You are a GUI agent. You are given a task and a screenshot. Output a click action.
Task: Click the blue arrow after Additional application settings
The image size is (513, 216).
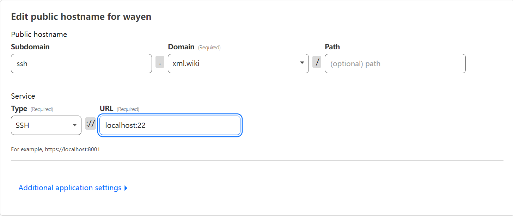tap(126, 188)
